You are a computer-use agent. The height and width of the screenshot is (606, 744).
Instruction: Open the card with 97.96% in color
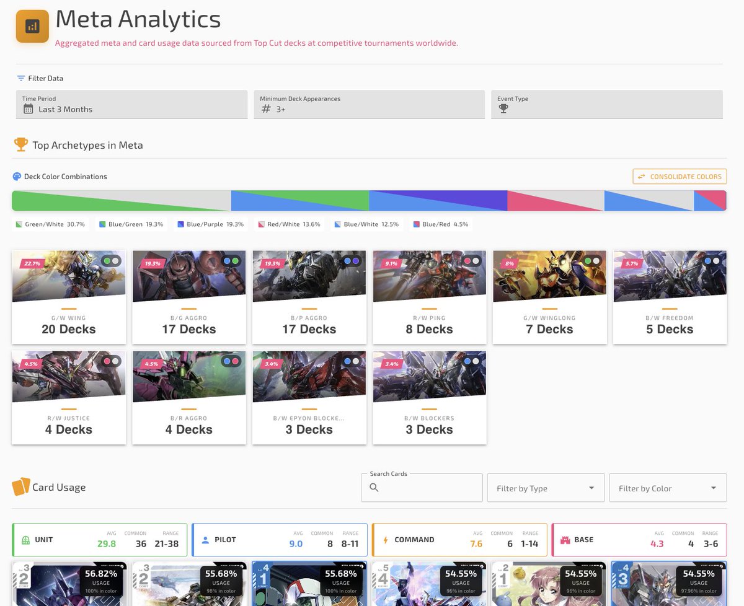pyautogui.click(x=669, y=584)
